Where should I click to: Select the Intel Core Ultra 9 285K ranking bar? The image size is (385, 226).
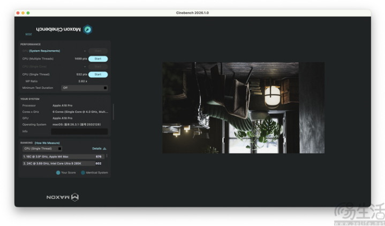(x=59, y=163)
